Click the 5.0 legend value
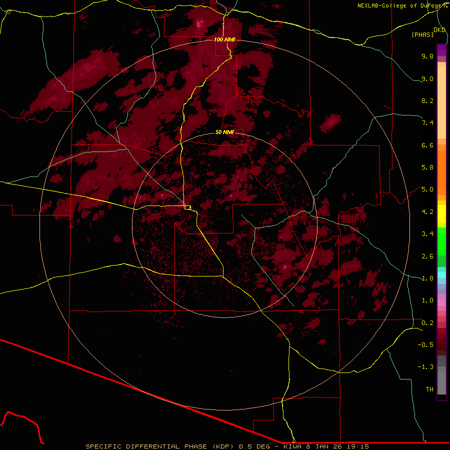The height and width of the screenshot is (450, 450). [427, 189]
